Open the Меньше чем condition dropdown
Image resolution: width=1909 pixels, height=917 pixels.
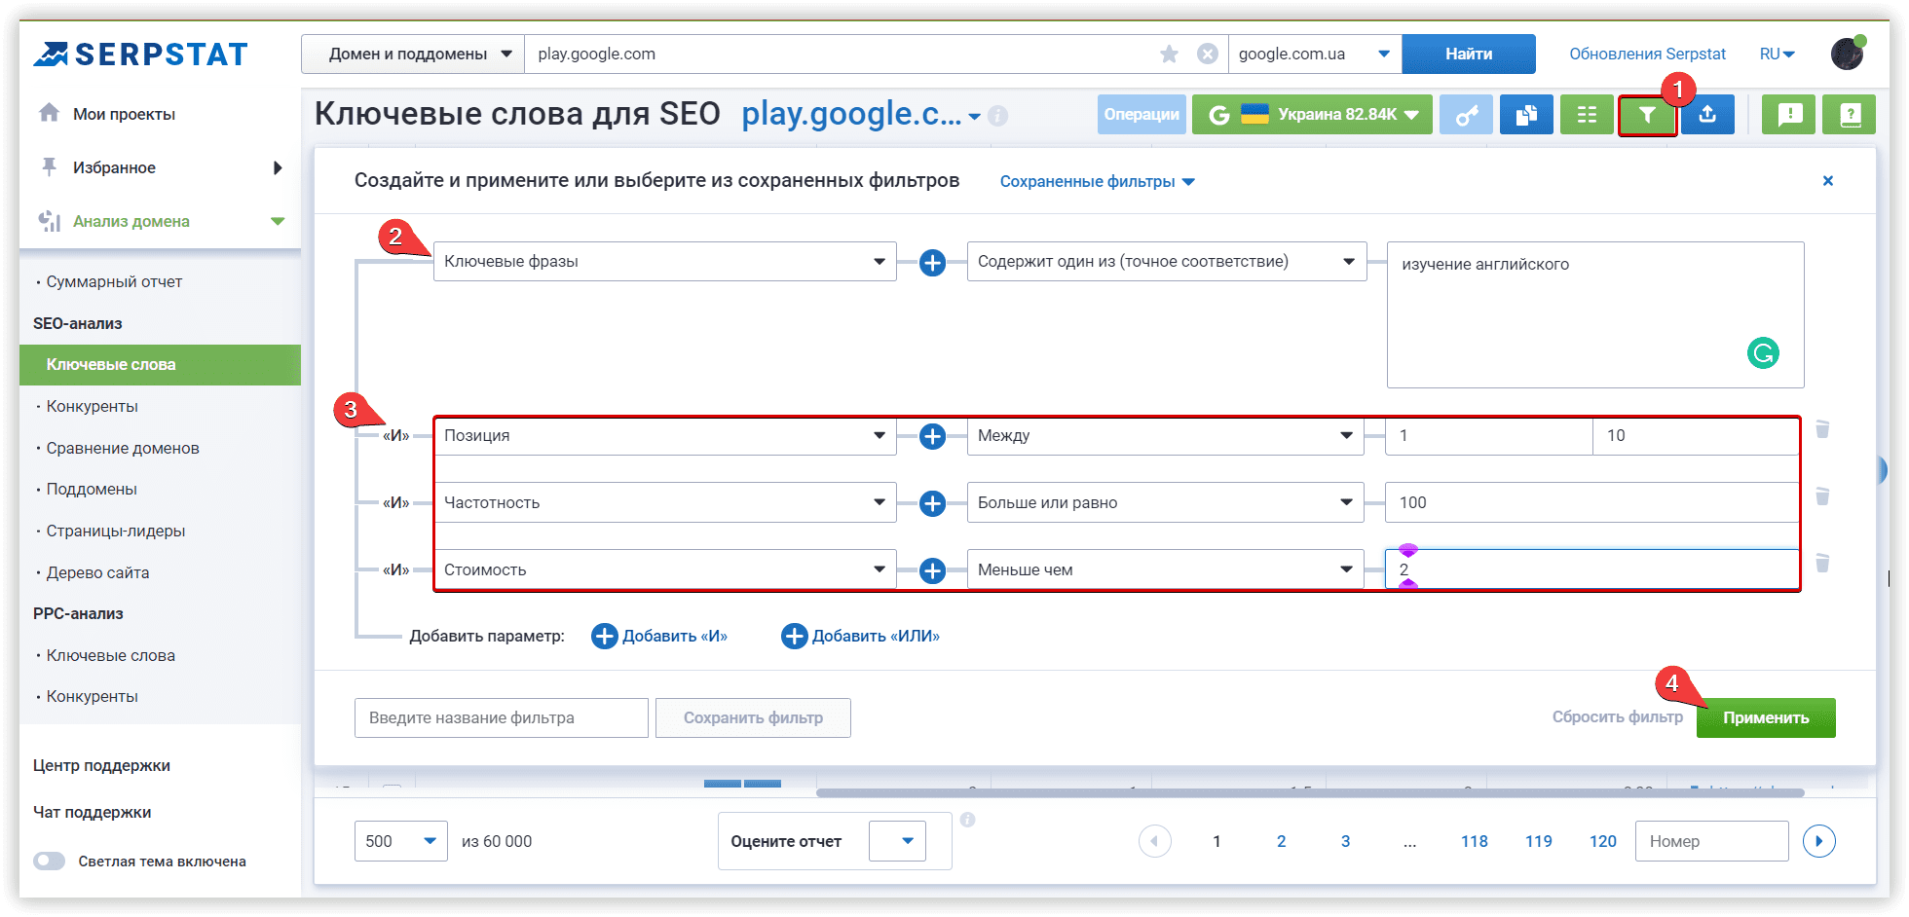(1165, 570)
